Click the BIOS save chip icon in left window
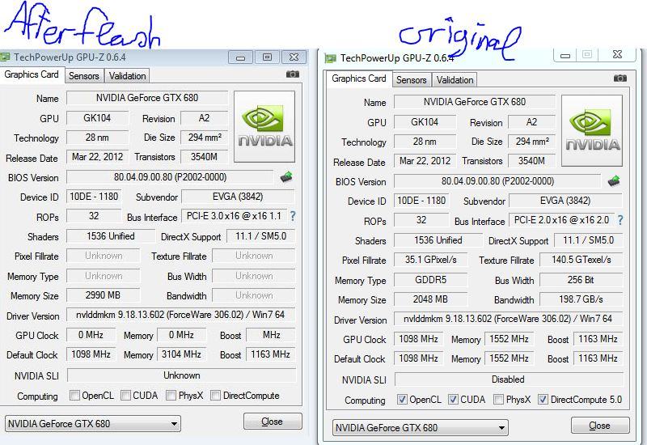This screenshot has width=647, height=445. (286, 177)
